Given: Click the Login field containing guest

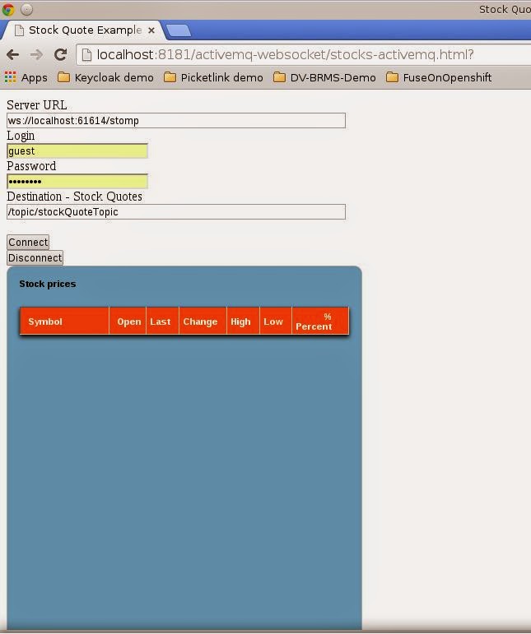Looking at the screenshot, I should coord(77,150).
